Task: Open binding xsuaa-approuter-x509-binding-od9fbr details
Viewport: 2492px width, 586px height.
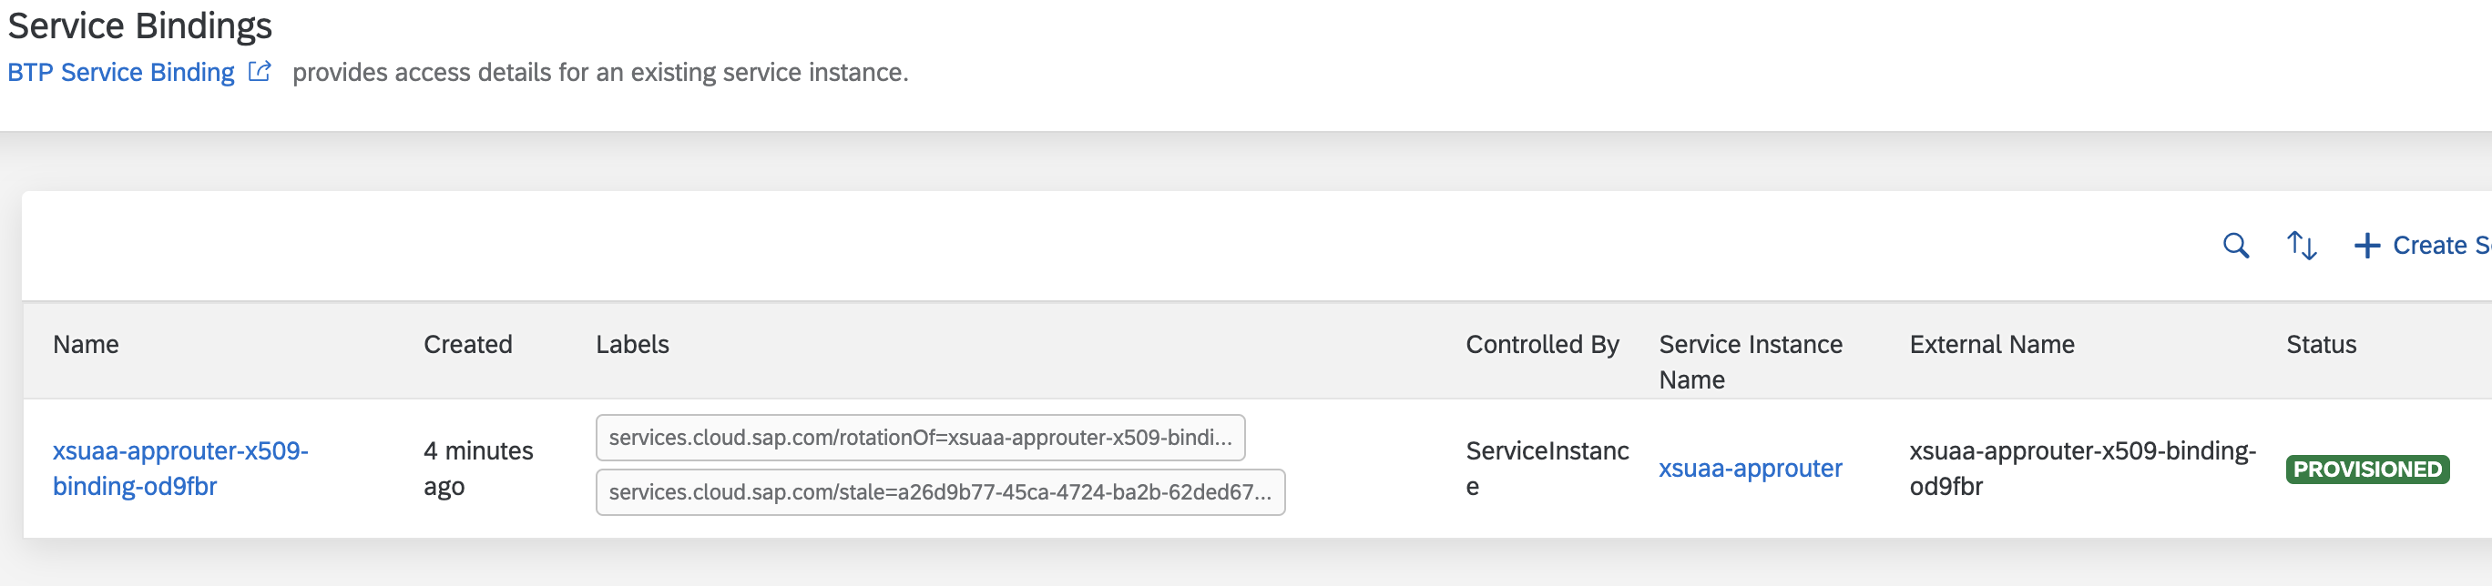Action: click(x=179, y=468)
